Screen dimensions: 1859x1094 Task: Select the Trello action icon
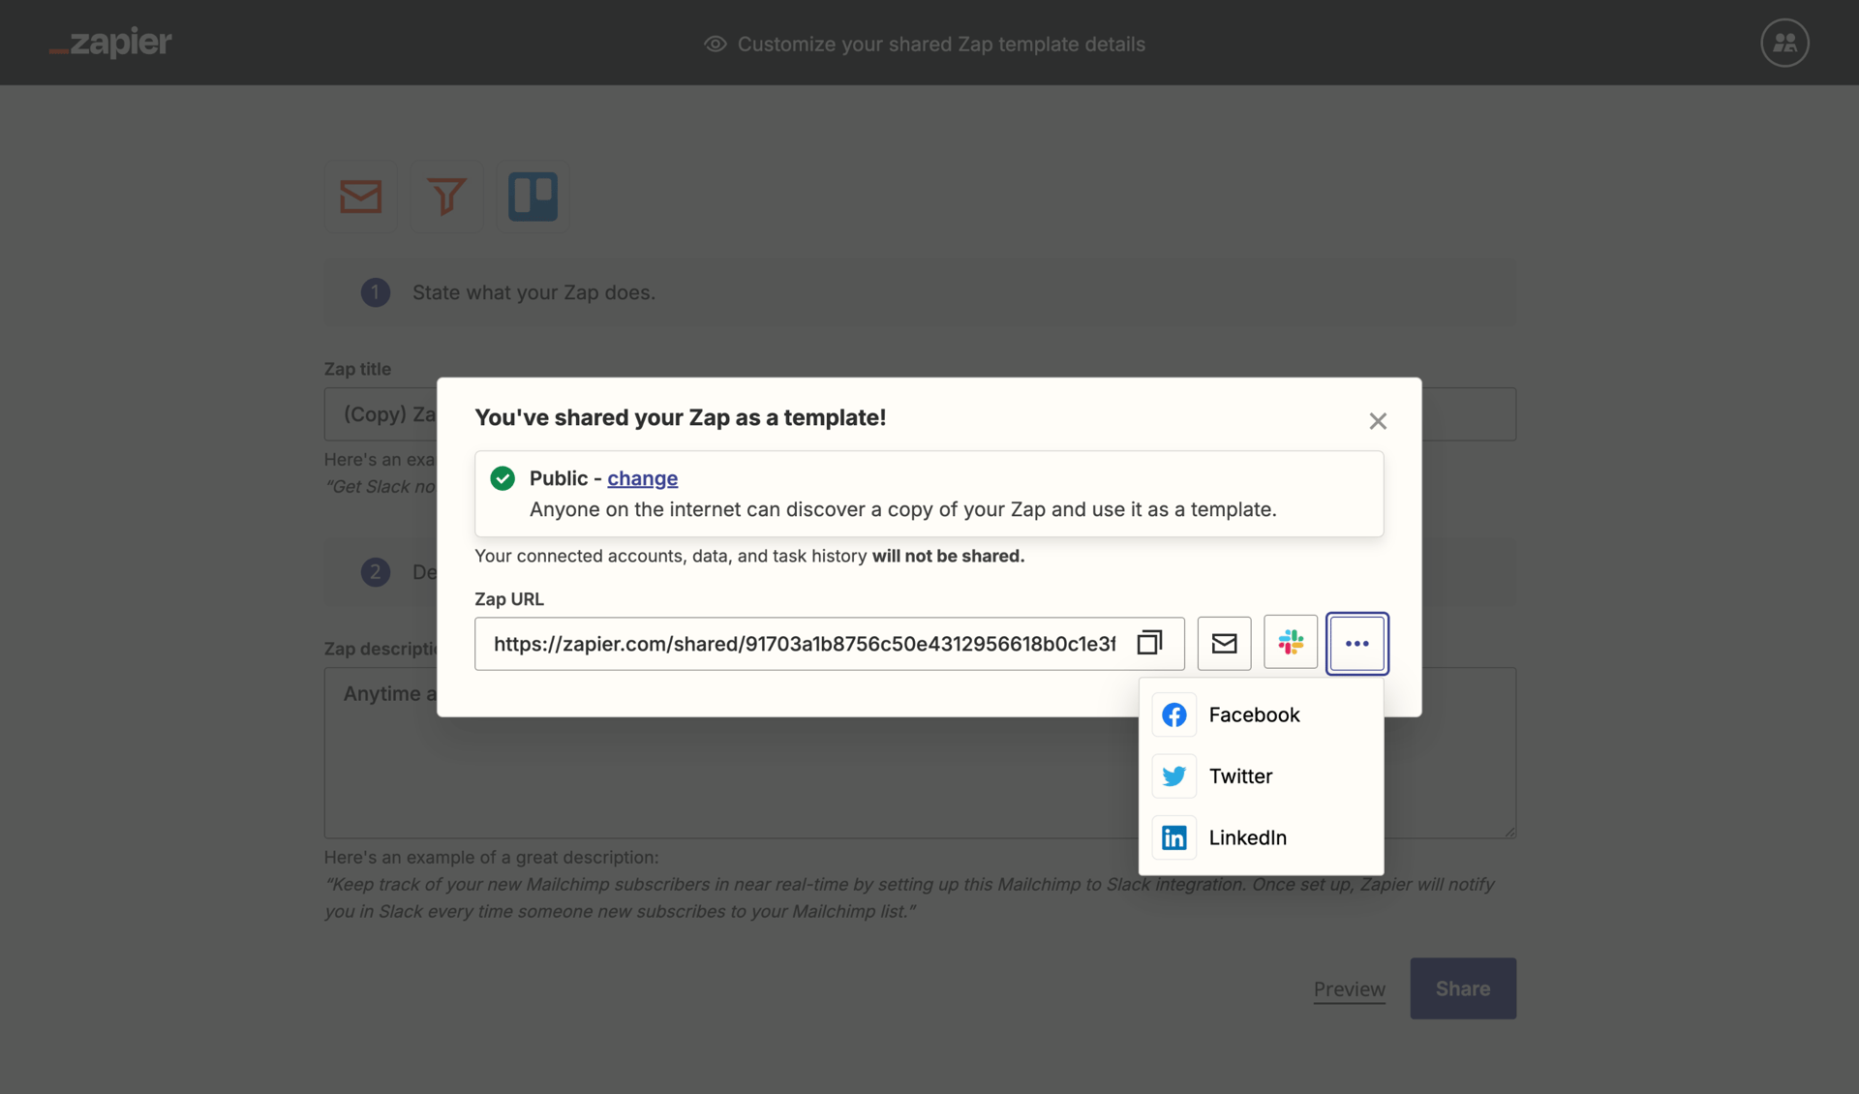pyautogui.click(x=533, y=197)
